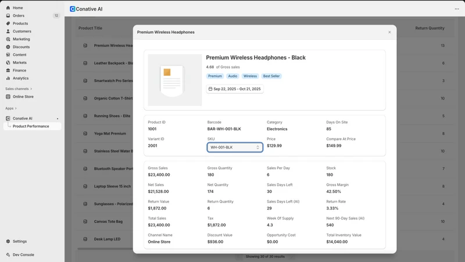Click row icon beside Running Shoes - Elite

point(85,116)
